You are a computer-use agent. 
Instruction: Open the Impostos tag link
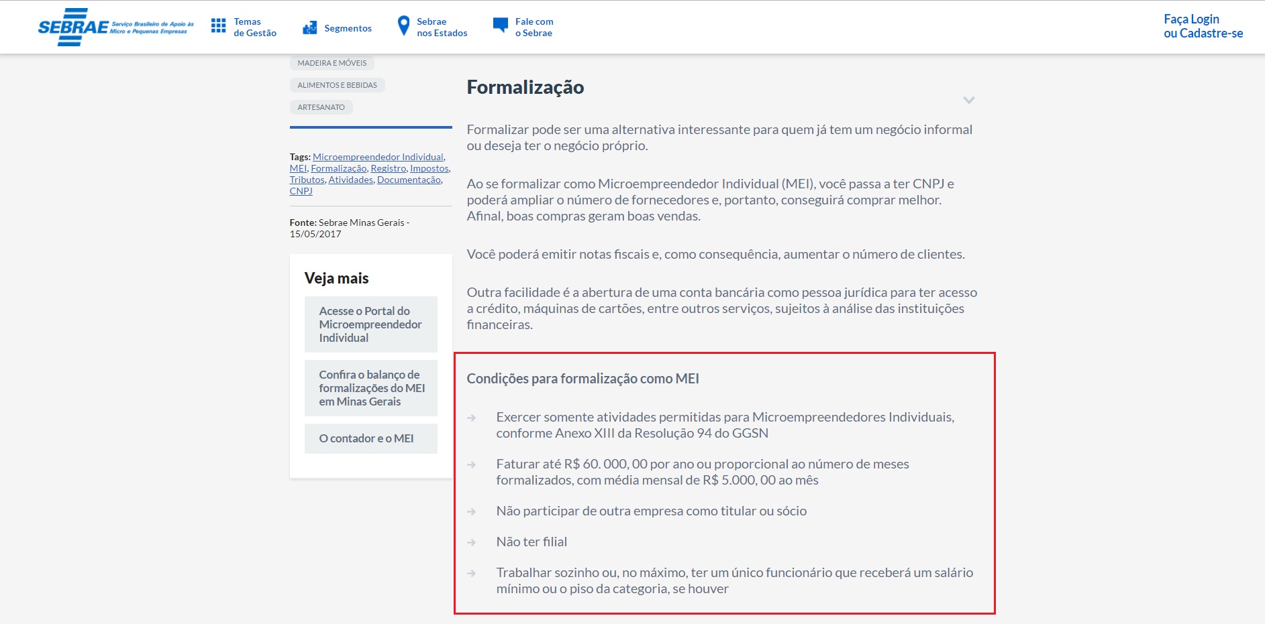click(x=429, y=168)
